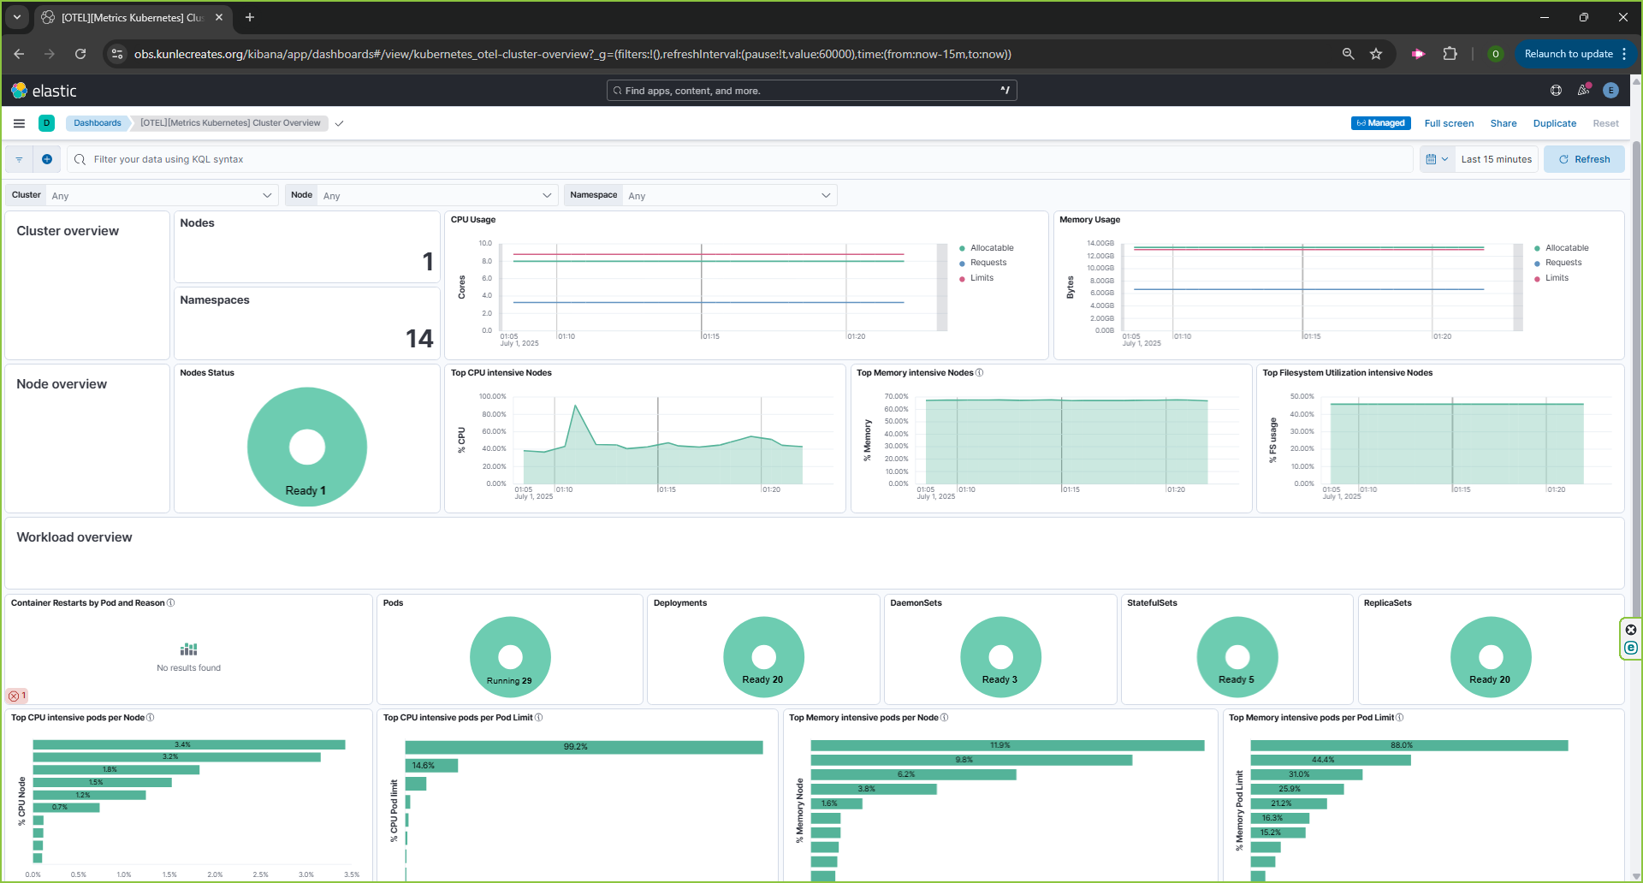Open the newsfeed notifications icon
This screenshot has height=883, width=1643.
pyautogui.click(x=1583, y=91)
